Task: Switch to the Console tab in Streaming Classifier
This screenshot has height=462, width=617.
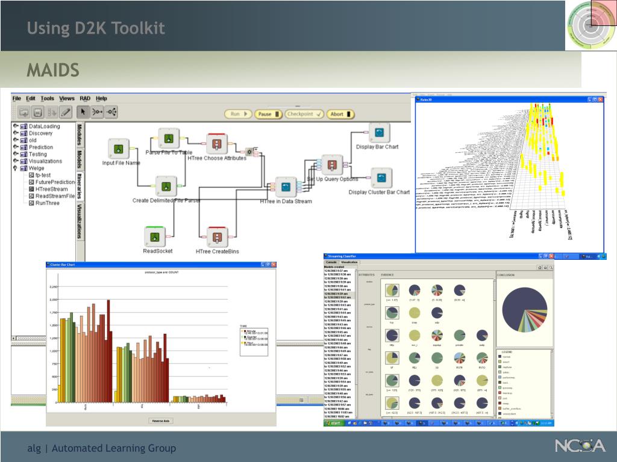Action: 331,262
